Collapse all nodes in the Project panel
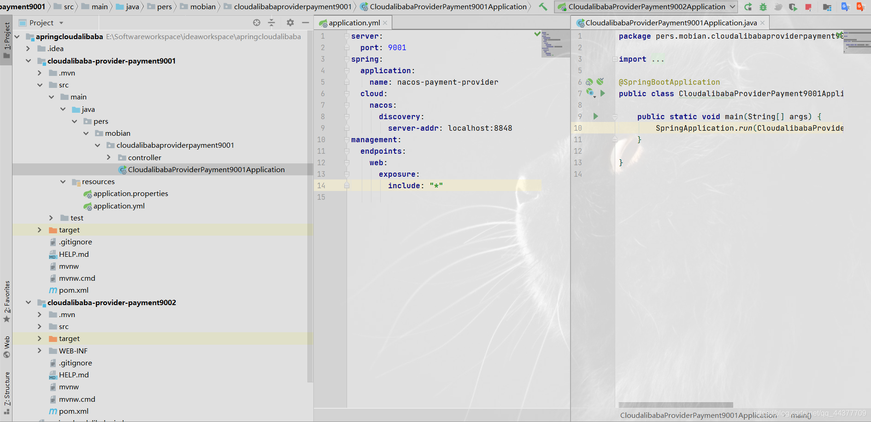This screenshot has height=422, width=871. point(271,23)
